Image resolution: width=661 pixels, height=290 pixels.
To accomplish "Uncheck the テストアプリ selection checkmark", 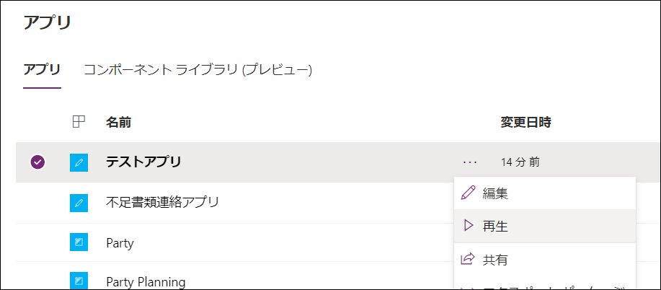I will 37,162.
